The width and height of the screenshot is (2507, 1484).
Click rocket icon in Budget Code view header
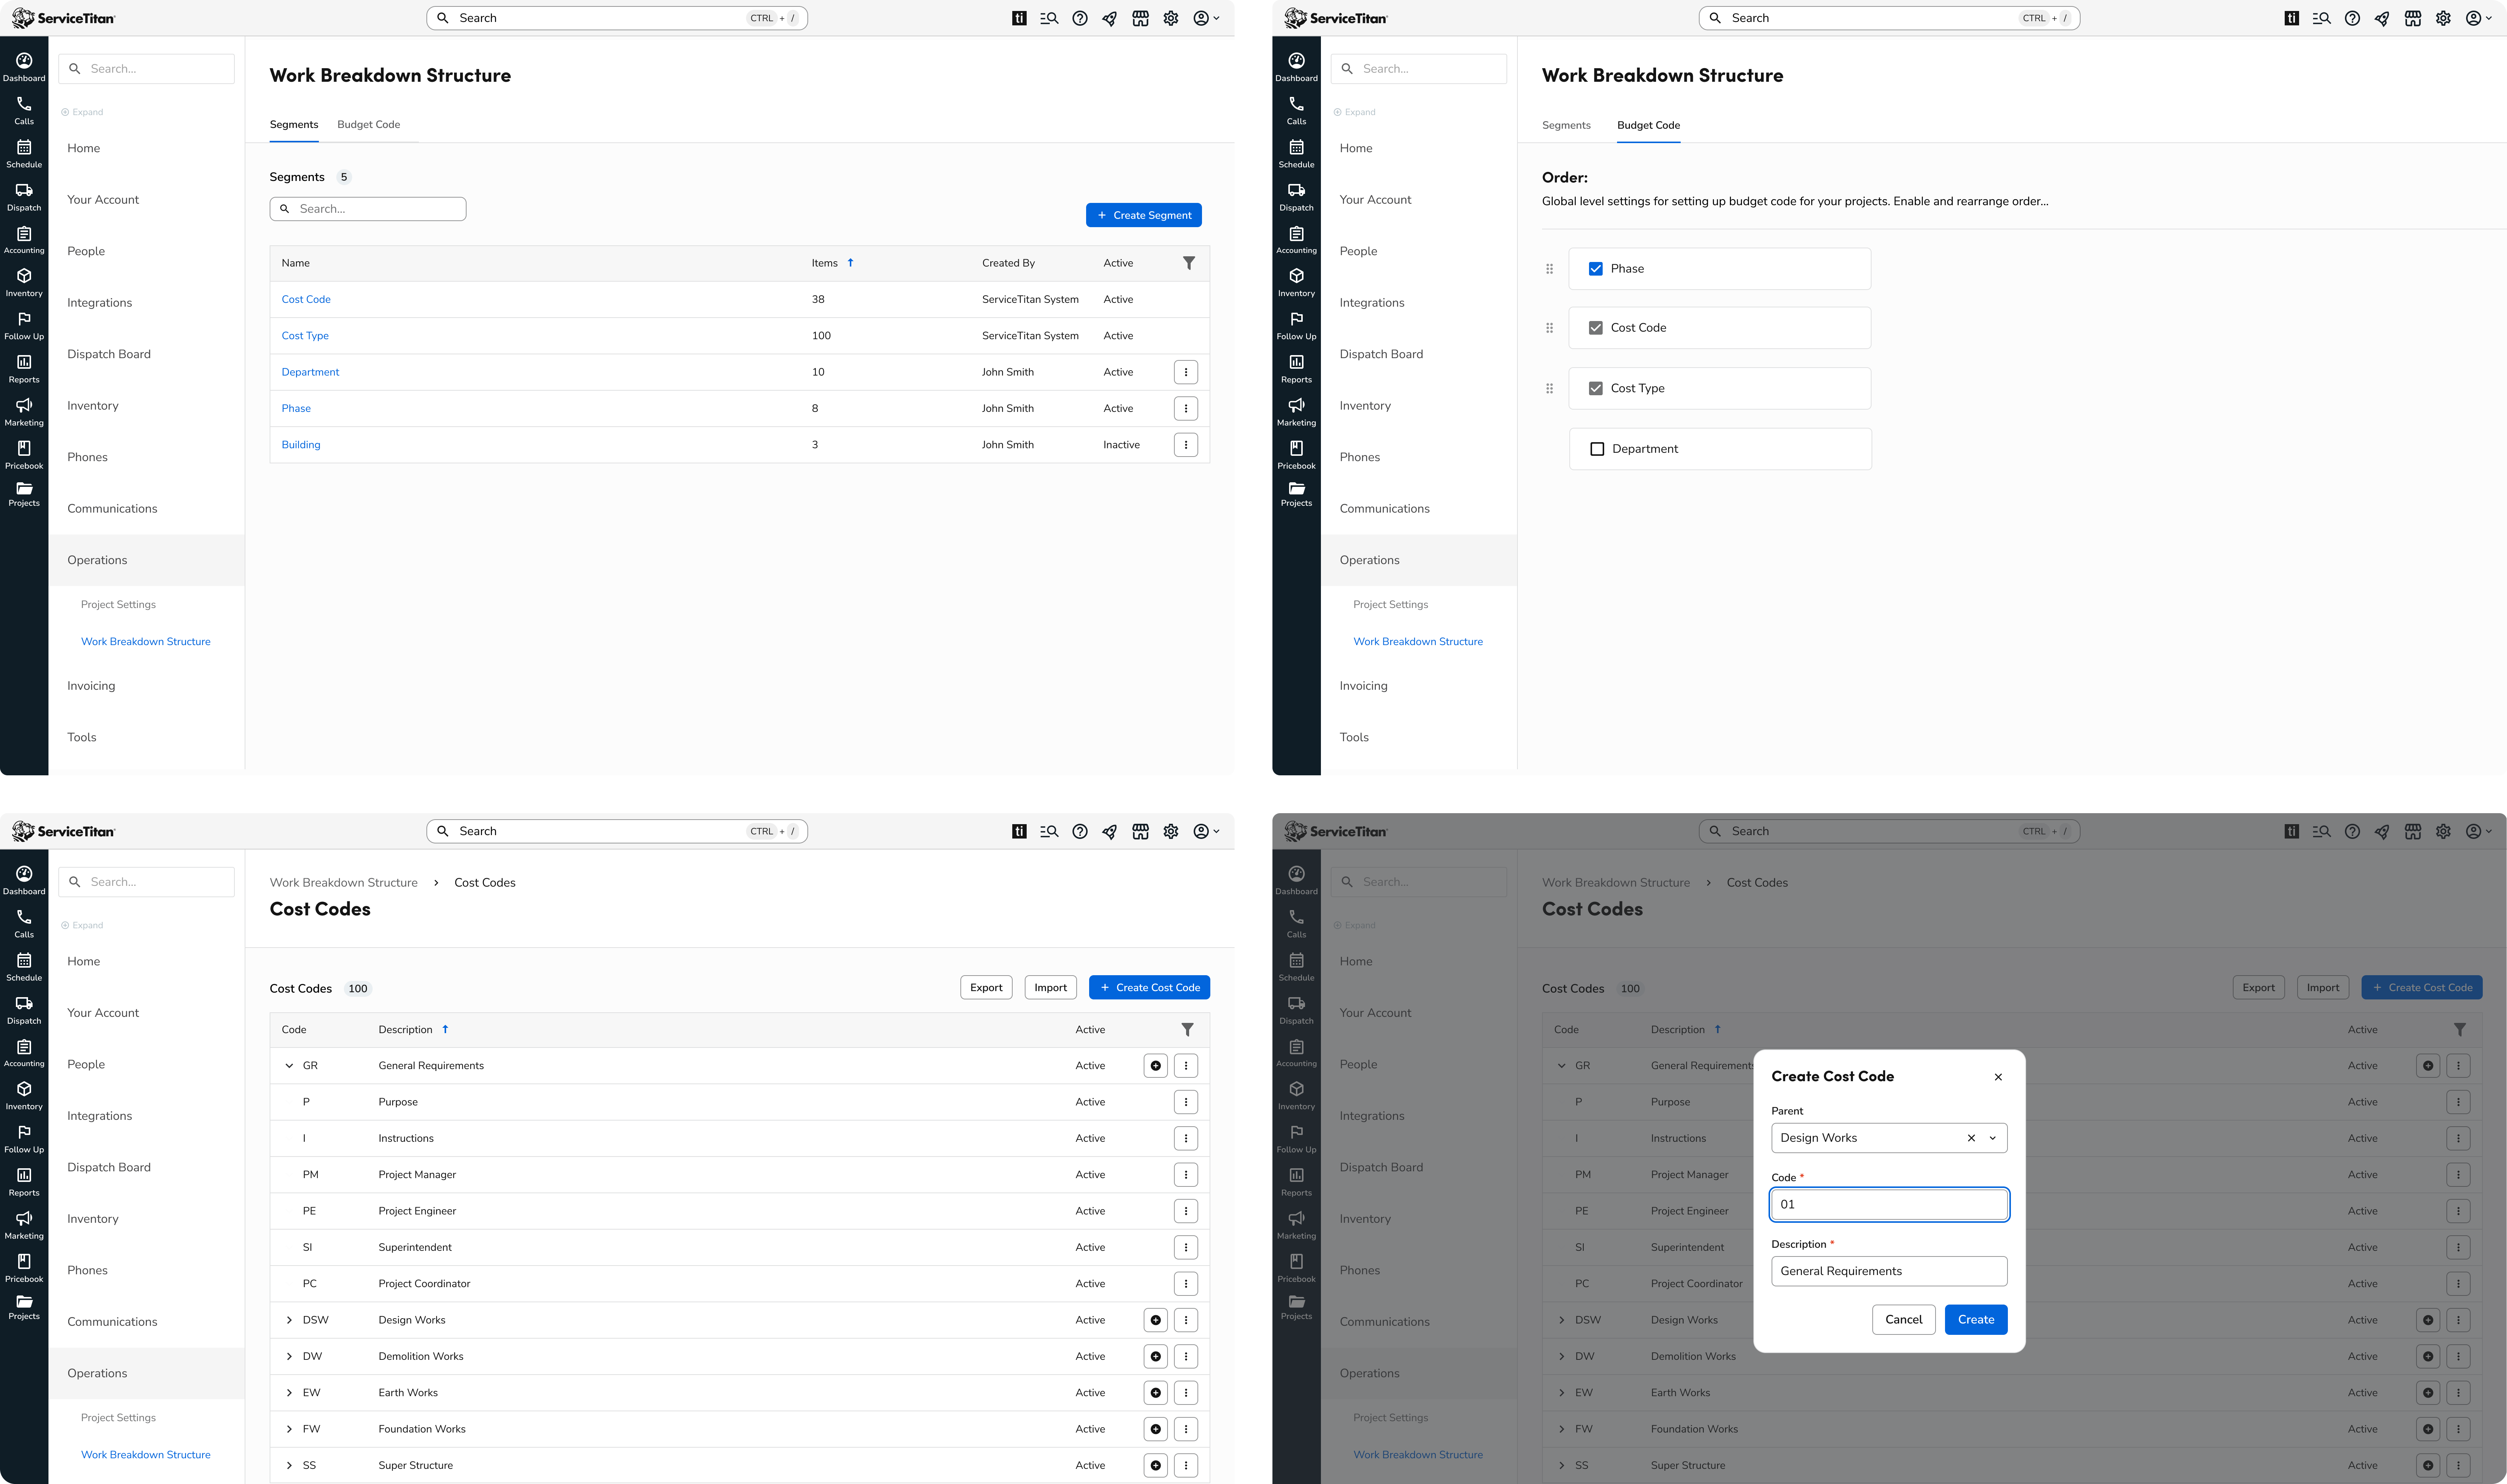[2382, 18]
